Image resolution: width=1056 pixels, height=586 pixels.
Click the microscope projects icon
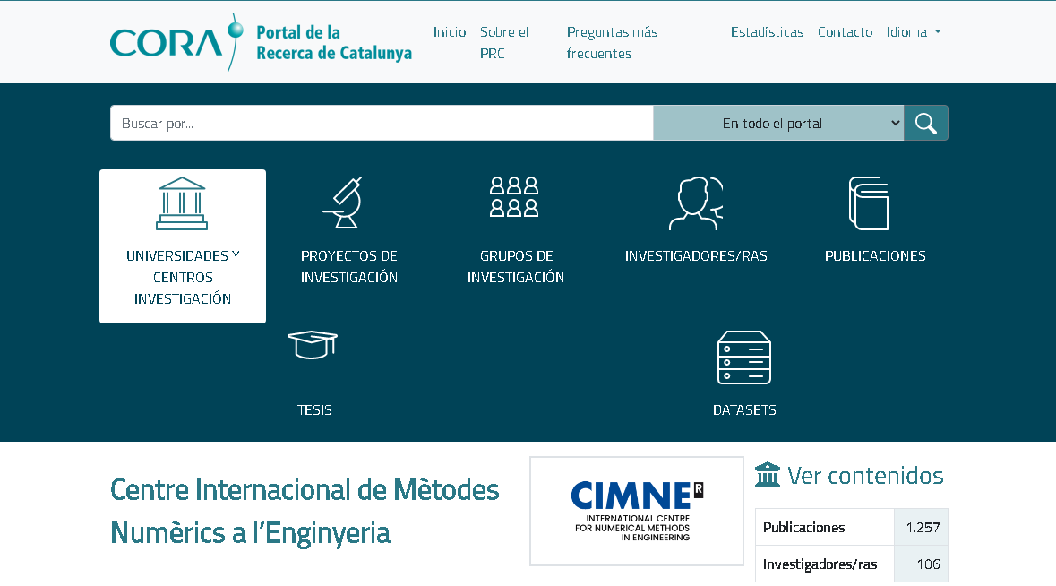(343, 203)
